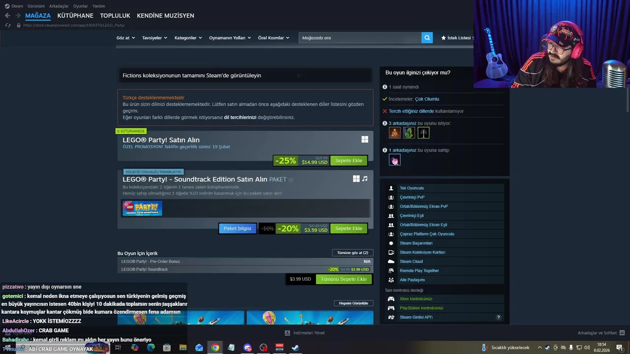Go back using the arrow button
The width and height of the screenshot is (630, 354).
pos(7,16)
